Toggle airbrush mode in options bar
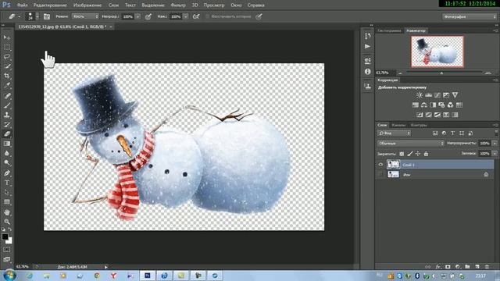The image size is (500, 281). pos(196,16)
